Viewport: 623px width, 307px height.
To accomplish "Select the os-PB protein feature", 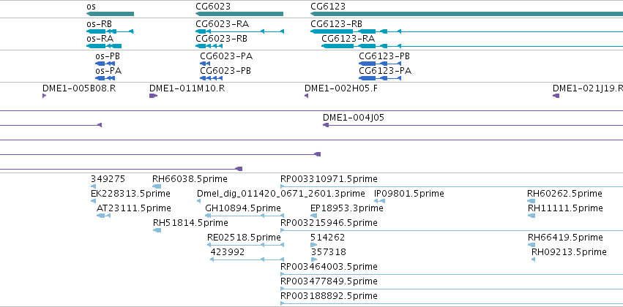I will coord(105,64).
